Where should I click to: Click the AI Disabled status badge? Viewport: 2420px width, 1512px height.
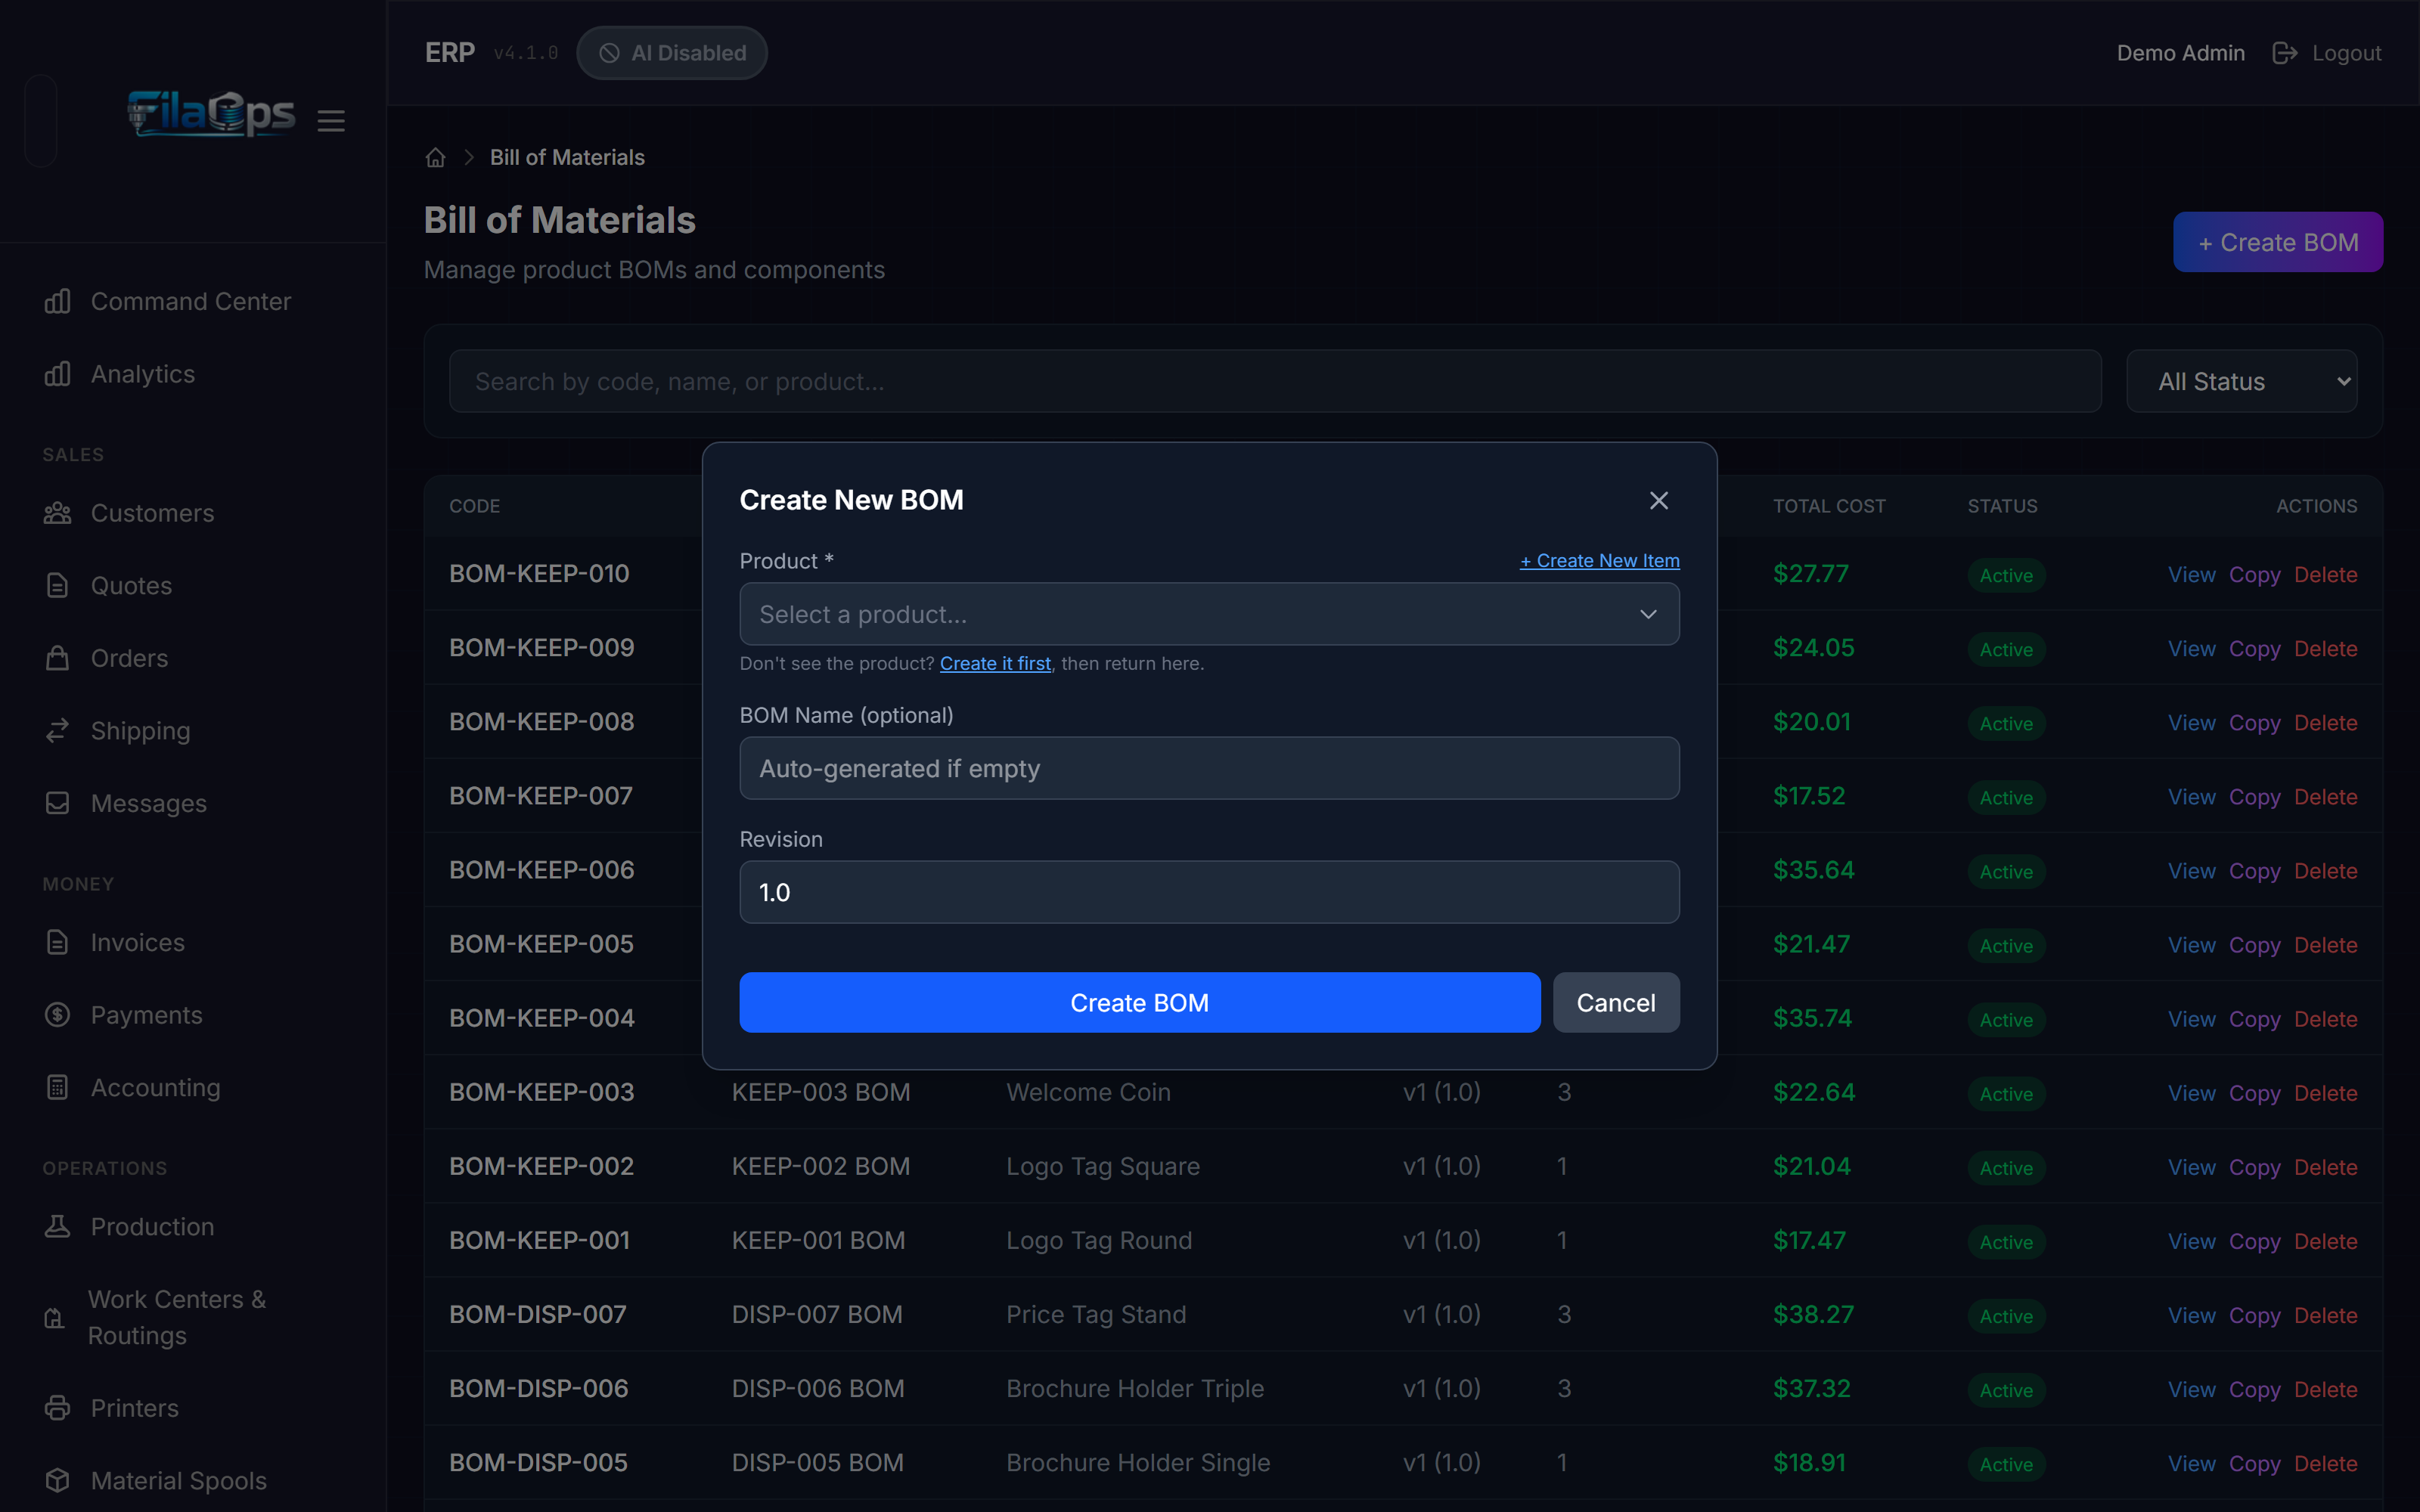point(672,53)
